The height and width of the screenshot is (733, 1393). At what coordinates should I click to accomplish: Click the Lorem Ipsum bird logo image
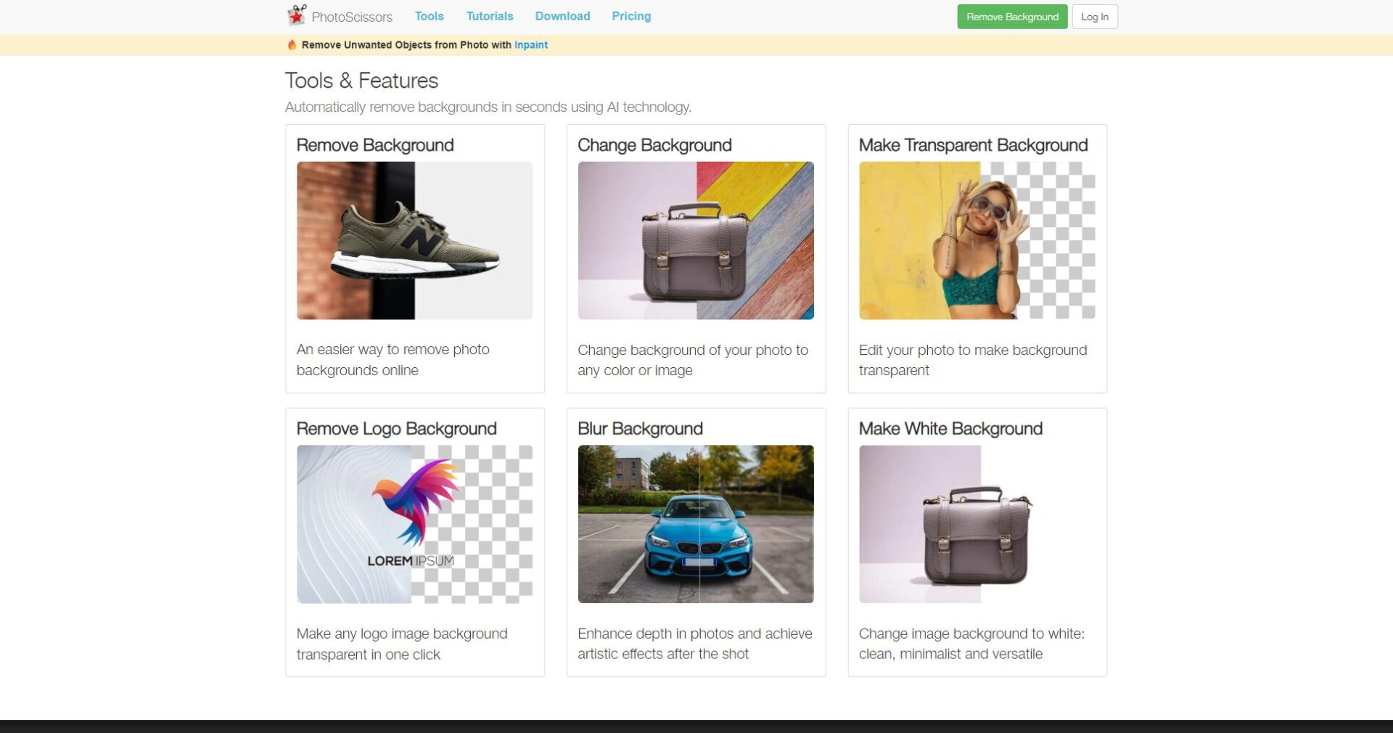pyautogui.click(x=414, y=524)
